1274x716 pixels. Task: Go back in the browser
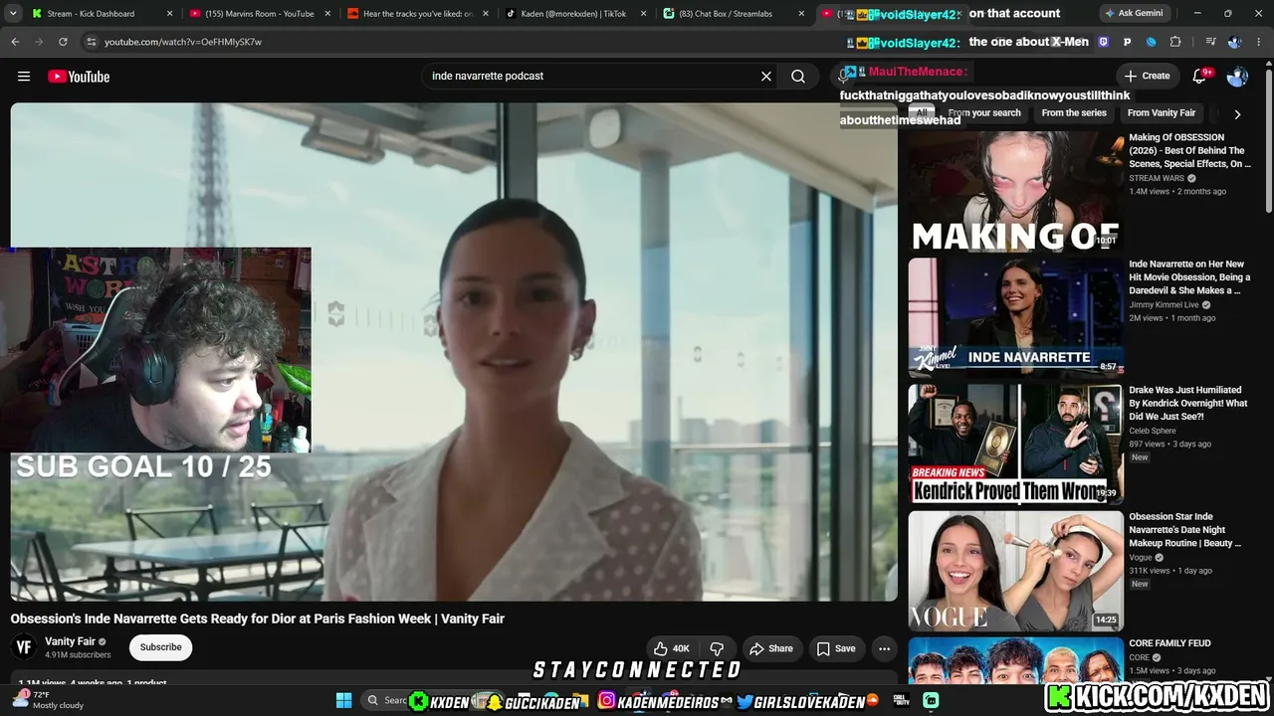[x=15, y=42]
